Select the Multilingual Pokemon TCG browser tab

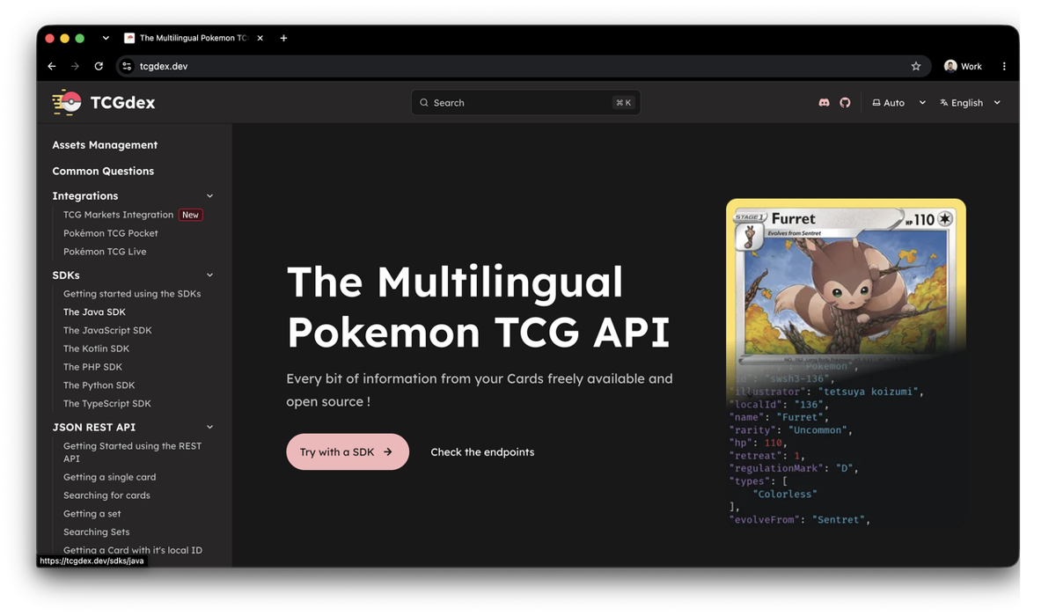(x=194, y=38)
